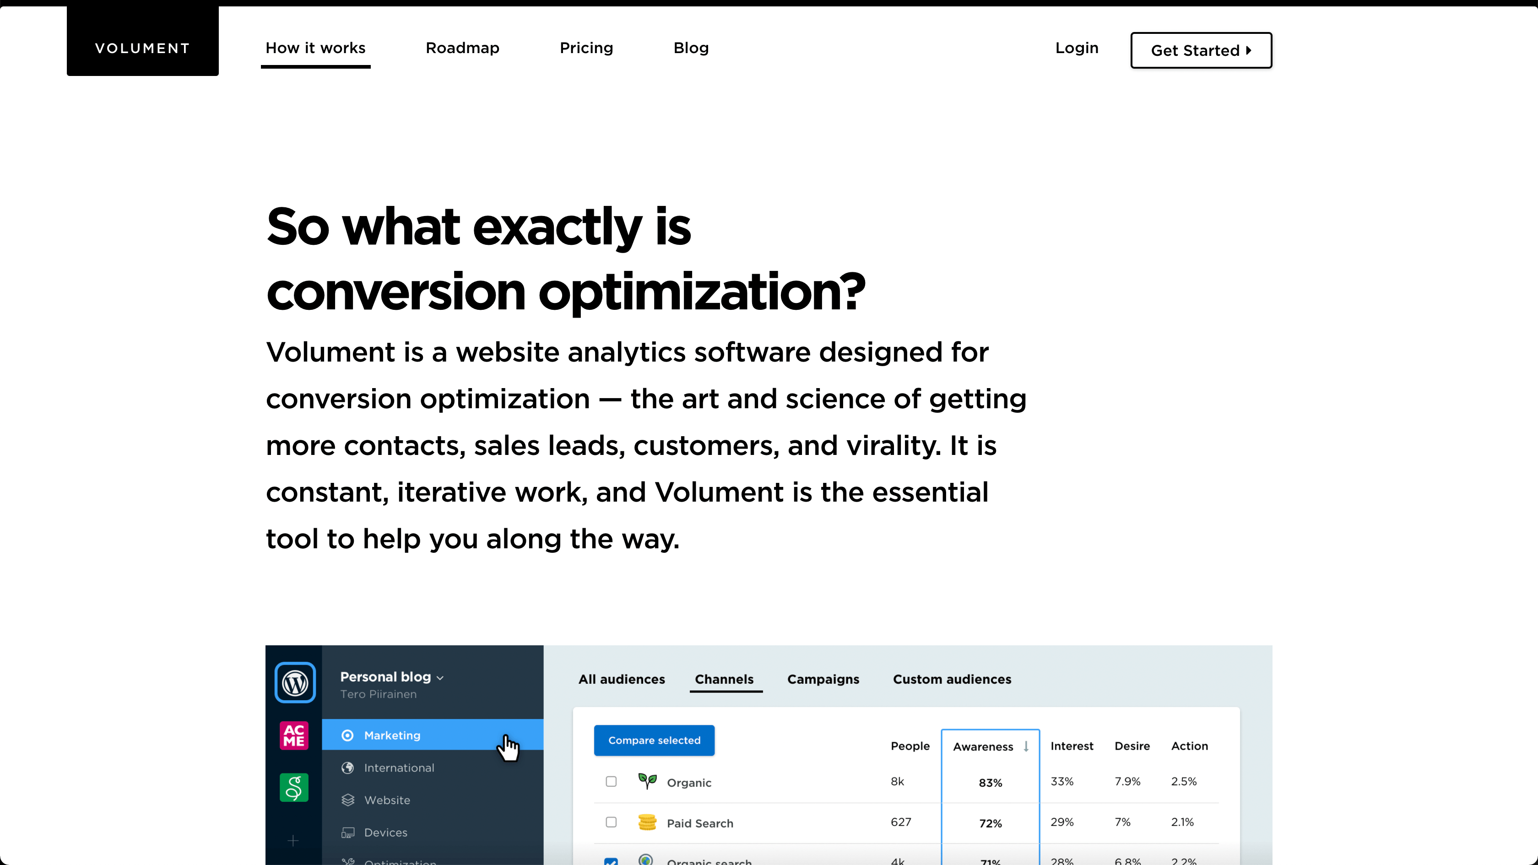
Task: Click the Action column header
Action: (1189, 746)
